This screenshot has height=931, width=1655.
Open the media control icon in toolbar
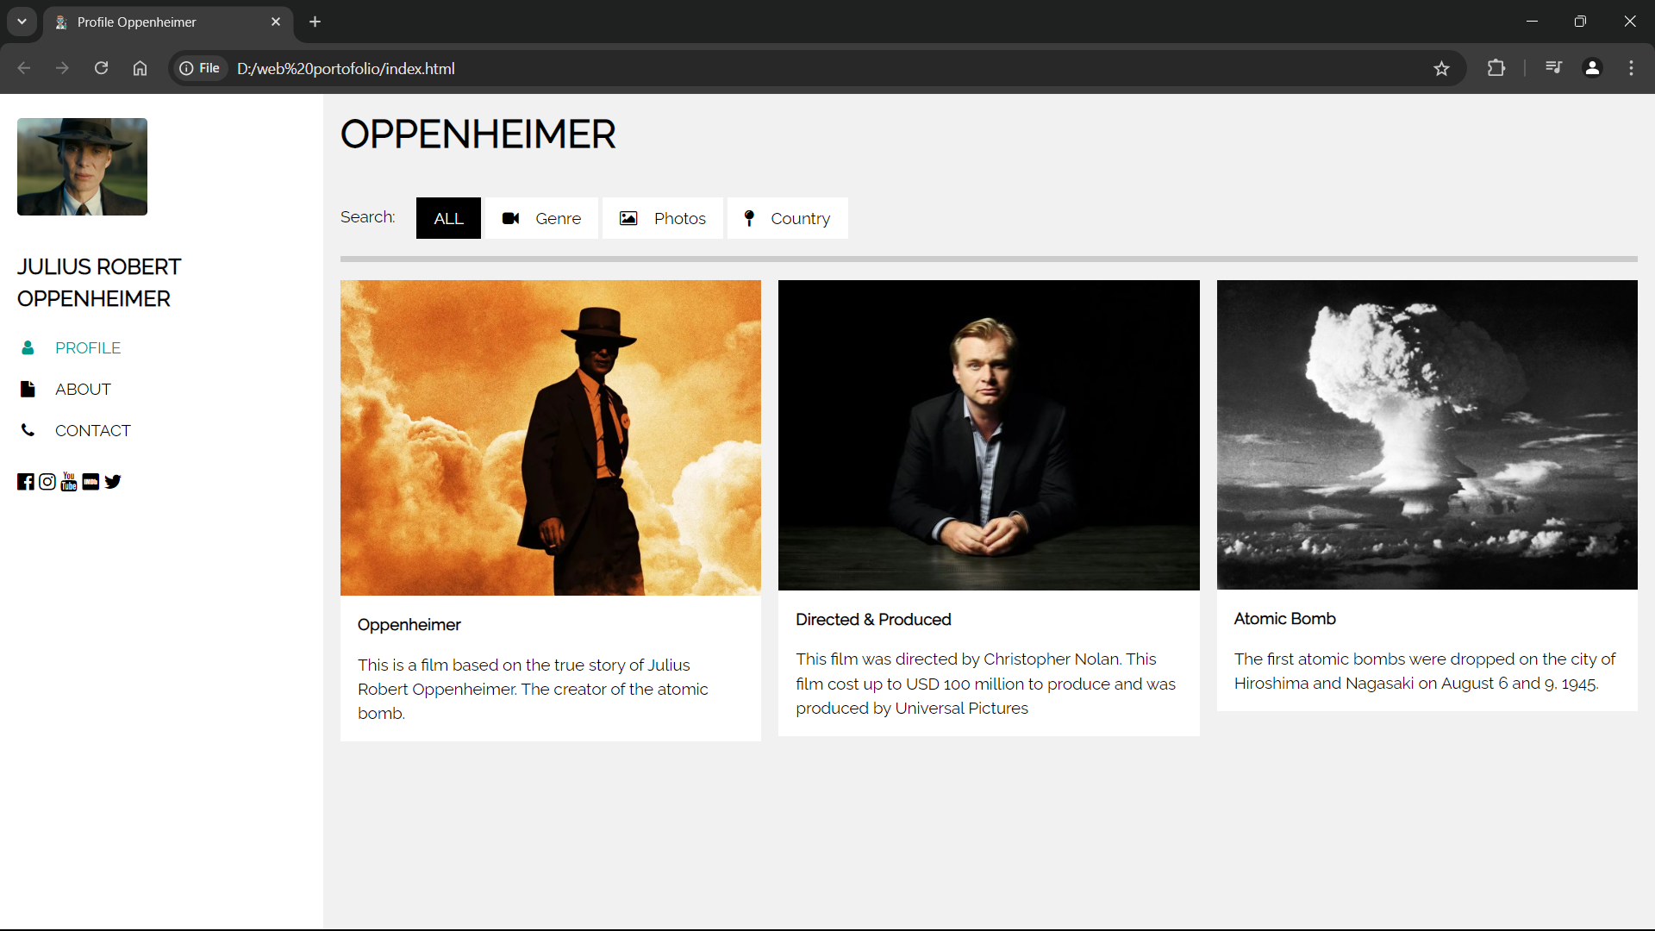[x=1553, y=68]
